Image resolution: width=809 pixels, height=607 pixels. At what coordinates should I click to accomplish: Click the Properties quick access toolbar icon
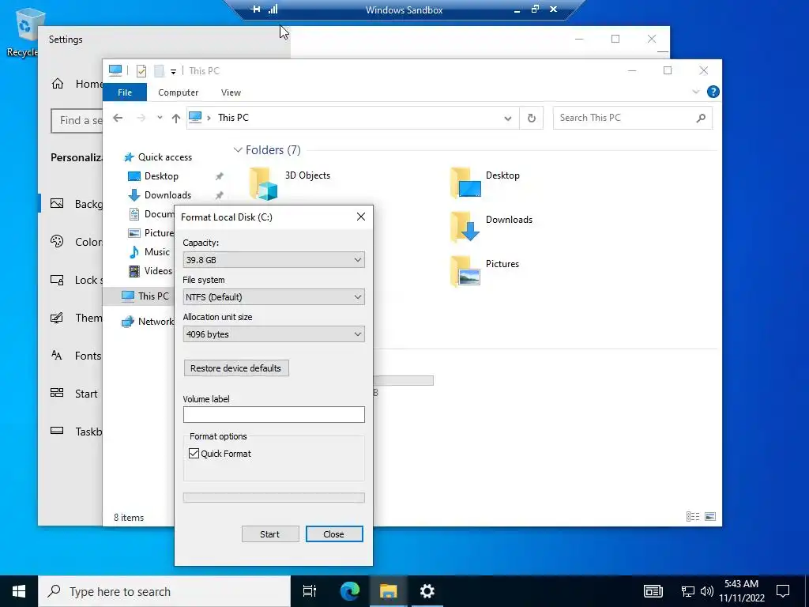[141, 70]
